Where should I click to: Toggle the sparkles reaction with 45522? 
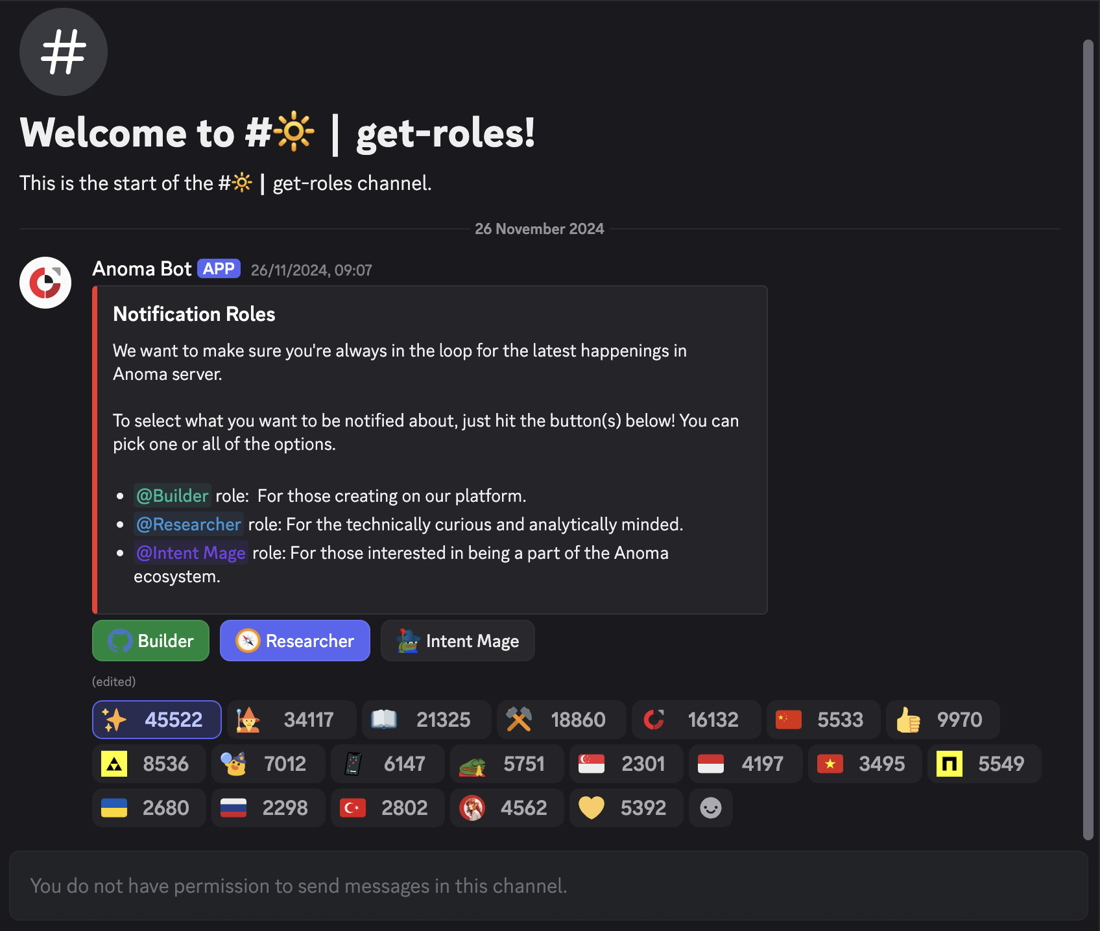[156, 720]
